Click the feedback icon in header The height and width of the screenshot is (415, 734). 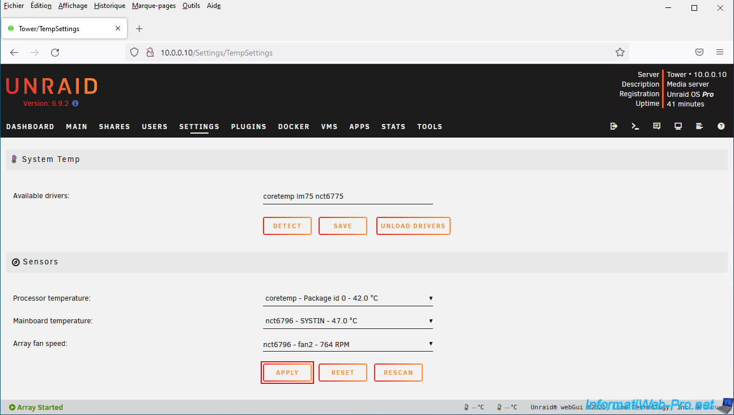coord(656,126)
